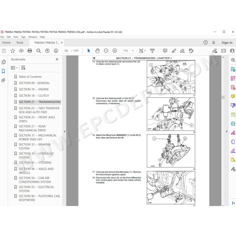Find current bookmark icon in Bookmarks panel
The width and height of the screenshot is (236, 236).
pyautogui.click(x=23, y=68)
